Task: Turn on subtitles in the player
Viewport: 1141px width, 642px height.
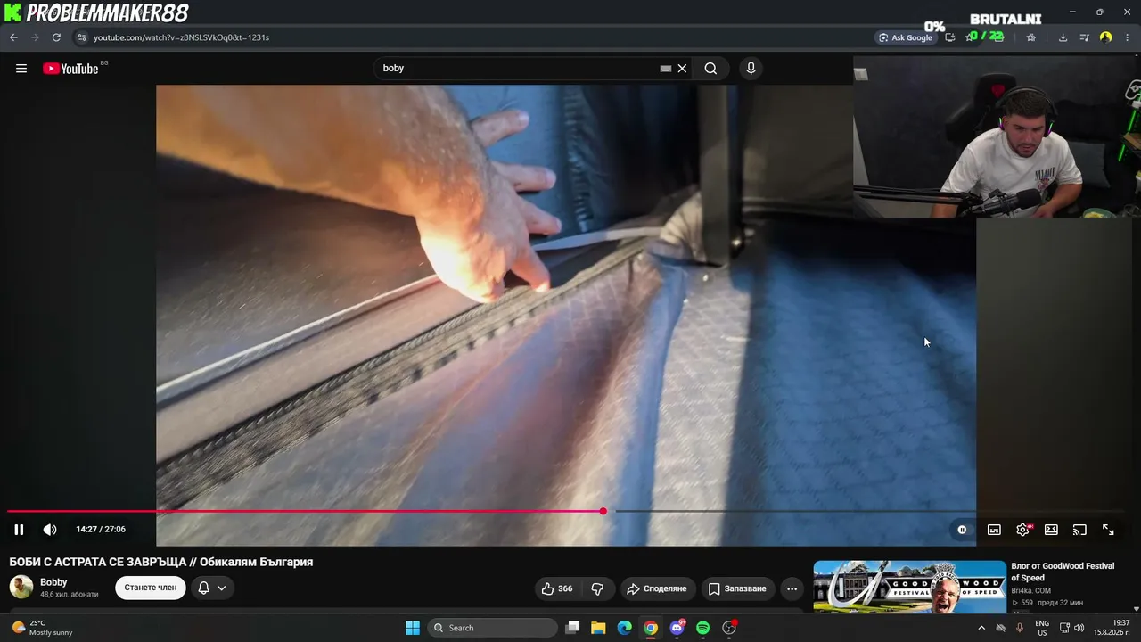Action: click(994, 530)
